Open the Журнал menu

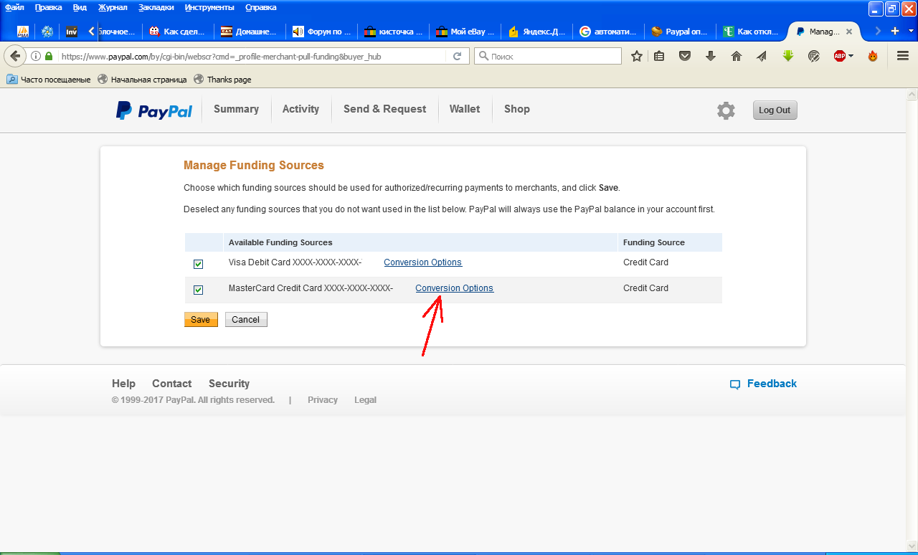[x=113, y=7]
